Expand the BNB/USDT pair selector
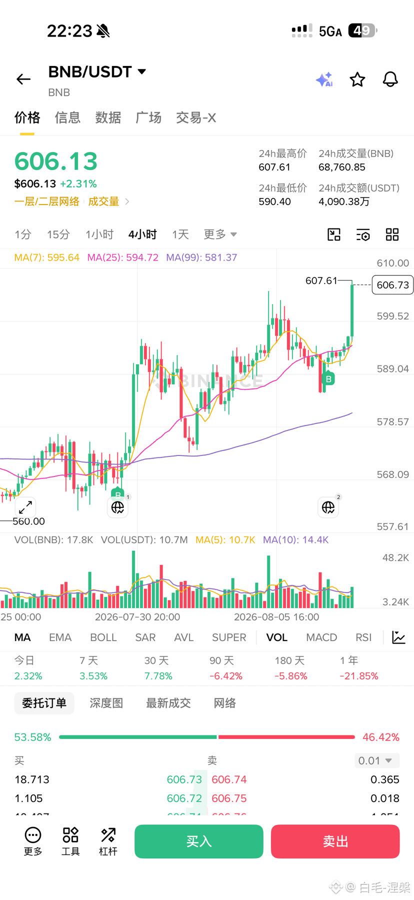The height and width of the screenshot is (900, 414). click(142, 71)
